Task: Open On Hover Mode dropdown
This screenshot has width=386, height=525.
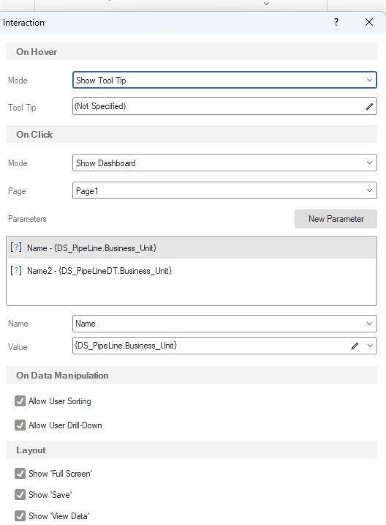Action: pos(224,80)
